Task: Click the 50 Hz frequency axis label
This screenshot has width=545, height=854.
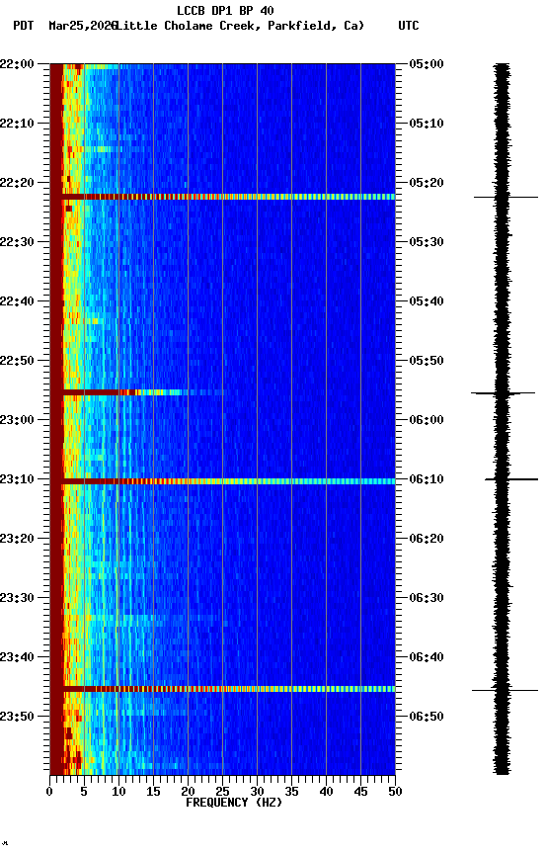Action: 396,792
